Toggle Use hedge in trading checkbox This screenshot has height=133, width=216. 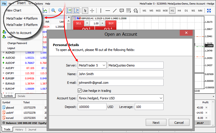click(x=79, y=91)
